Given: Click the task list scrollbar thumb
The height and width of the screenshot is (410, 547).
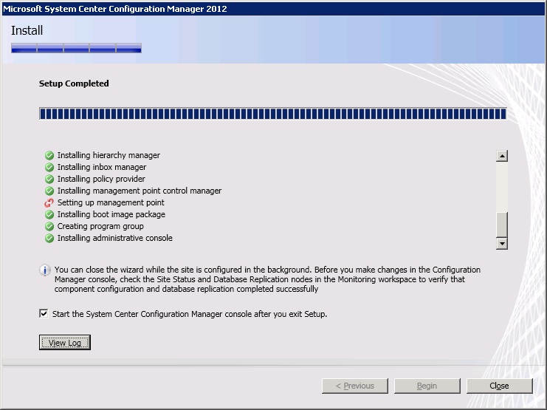Looking at the screenshot, I should pos(502,225).
